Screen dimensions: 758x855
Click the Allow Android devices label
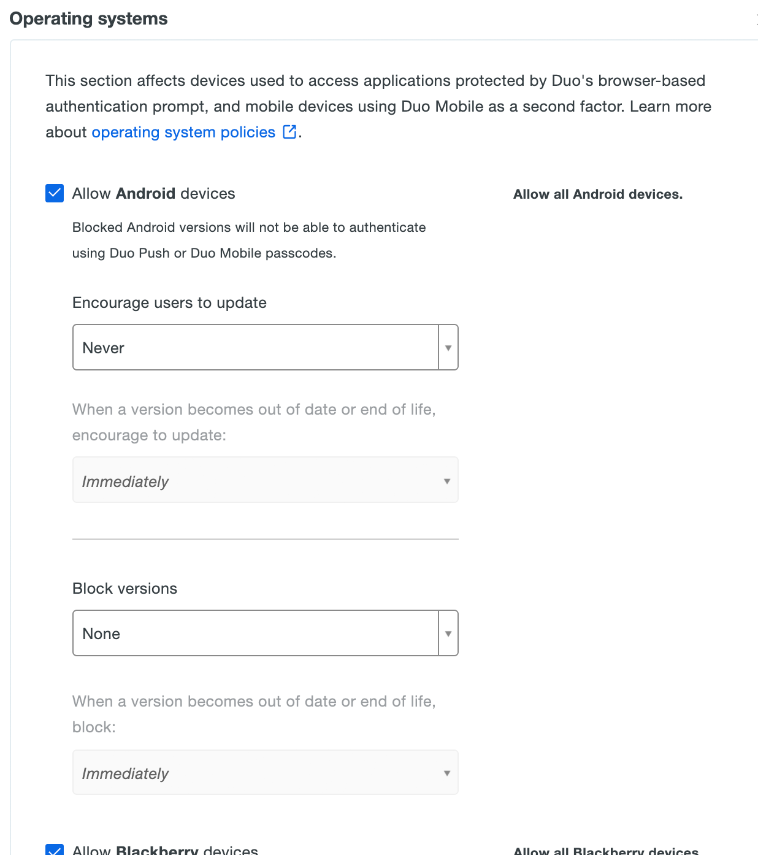click(153, 194)
